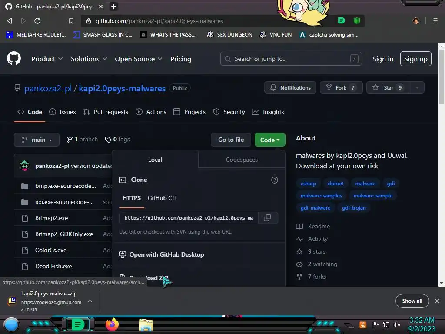Open the Bitmap2.exe file
This screenshot has width=445, height=334.
(x=51, y=218)
